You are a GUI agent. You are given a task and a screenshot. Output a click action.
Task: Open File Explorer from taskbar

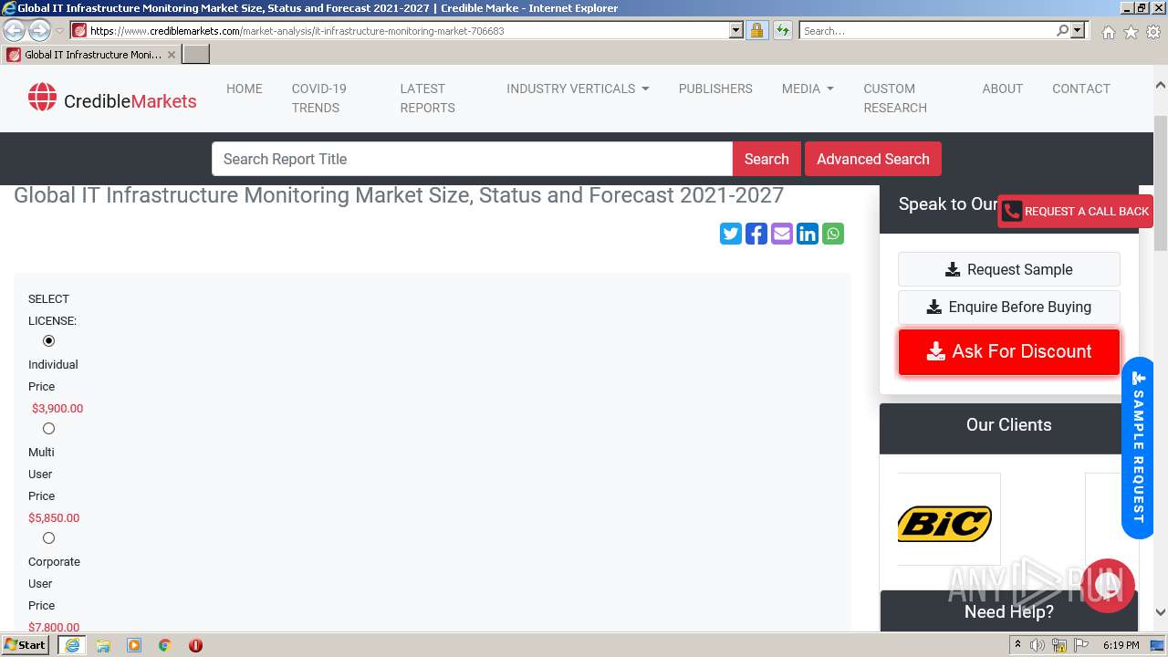[103, 645]
